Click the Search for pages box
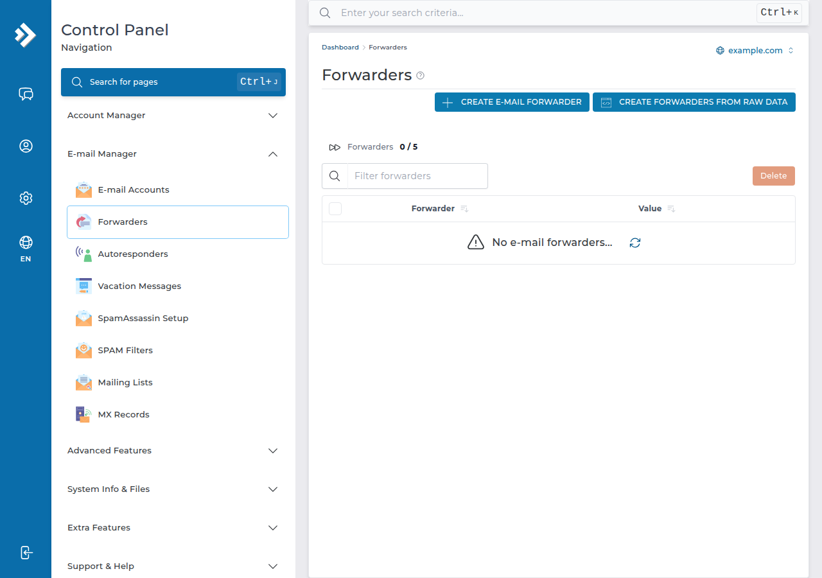The image size is (822, 578). click(173, 82)
